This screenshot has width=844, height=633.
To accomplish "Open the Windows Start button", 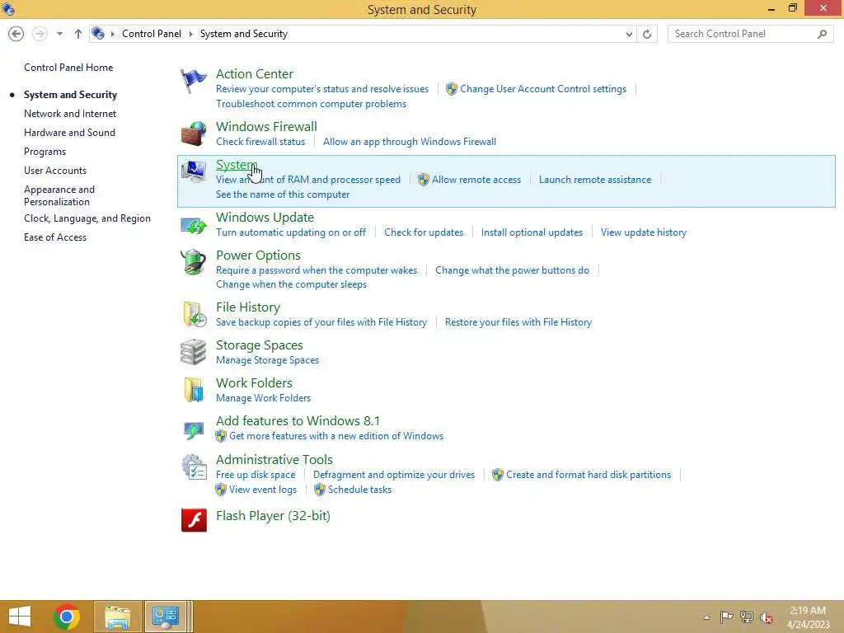I will click(20, 617).
